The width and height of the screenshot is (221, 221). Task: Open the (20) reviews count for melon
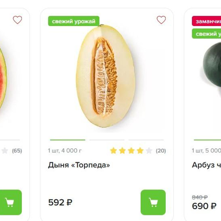click(161, 151)
